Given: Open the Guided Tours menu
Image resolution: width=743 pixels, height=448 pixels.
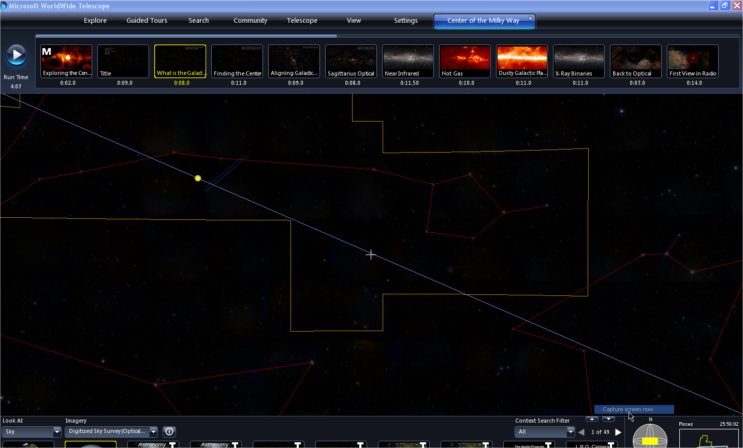Looking at the screenshot, I should pyautogui.click(x=147, y=21).
